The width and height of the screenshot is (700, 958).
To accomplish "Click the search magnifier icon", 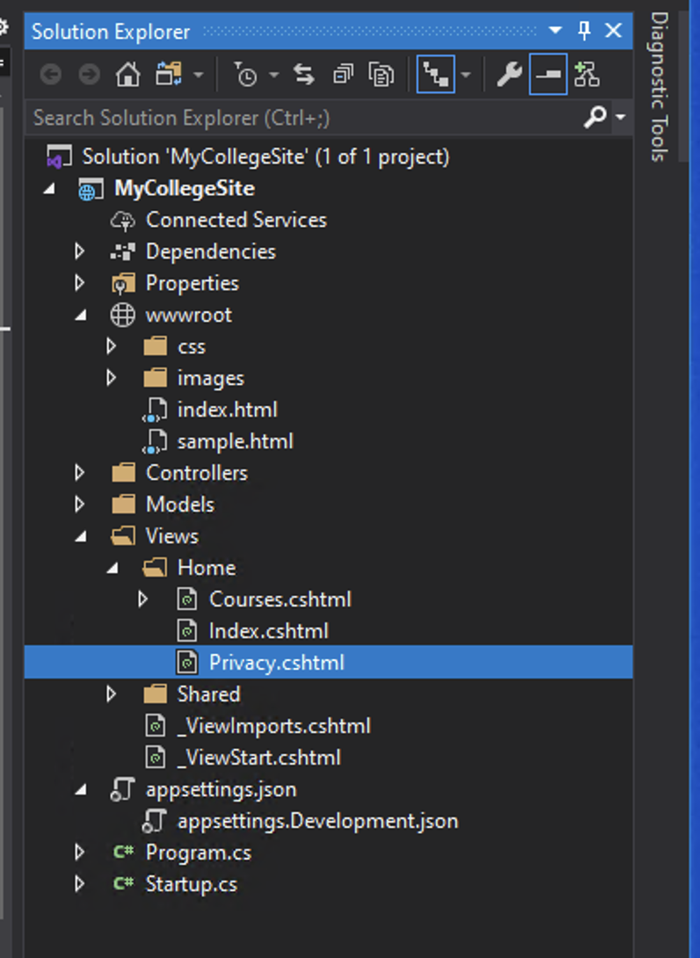I will click(595, 117).
